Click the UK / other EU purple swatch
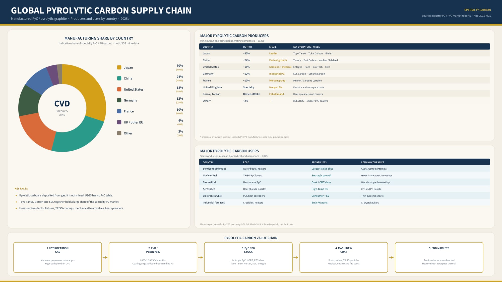Image resolution: width=502 pixels, height=282 pixels. (x=119, y=122)
